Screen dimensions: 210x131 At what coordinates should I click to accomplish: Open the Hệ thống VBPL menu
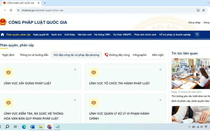(102, 35)
